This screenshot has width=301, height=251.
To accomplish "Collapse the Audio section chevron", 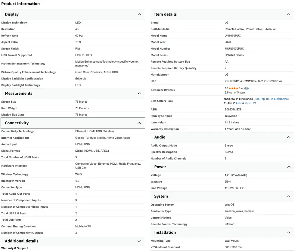I will [x=289, y=137].
